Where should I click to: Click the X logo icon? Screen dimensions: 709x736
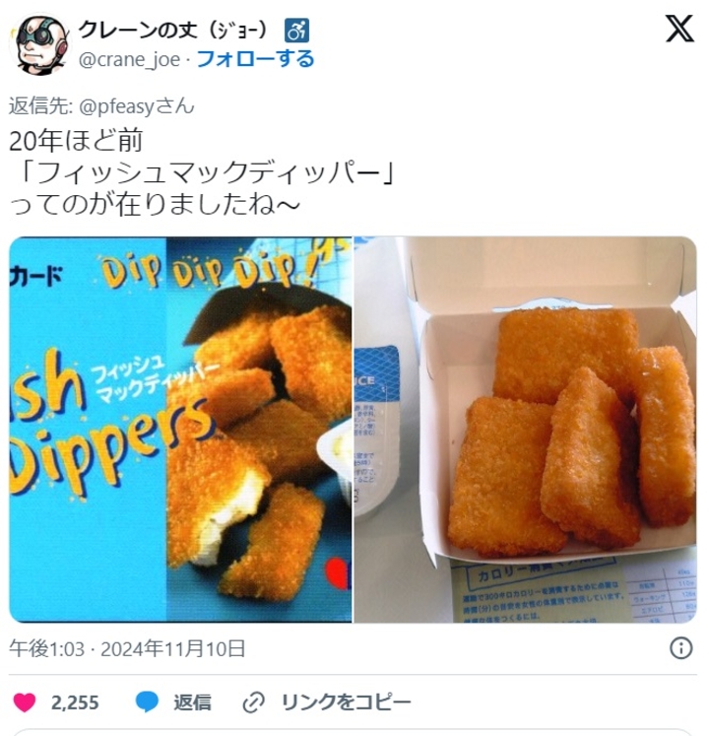tap(679, 29)
